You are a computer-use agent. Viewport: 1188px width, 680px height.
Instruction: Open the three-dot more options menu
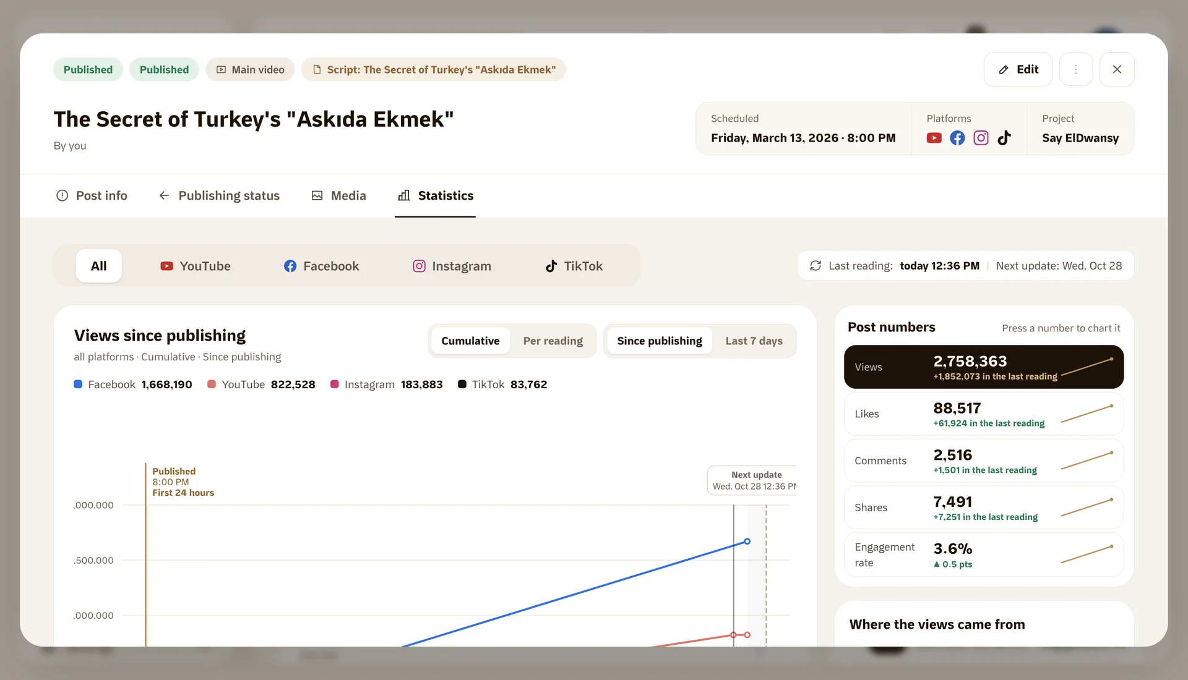click(x=1075, y=69)
